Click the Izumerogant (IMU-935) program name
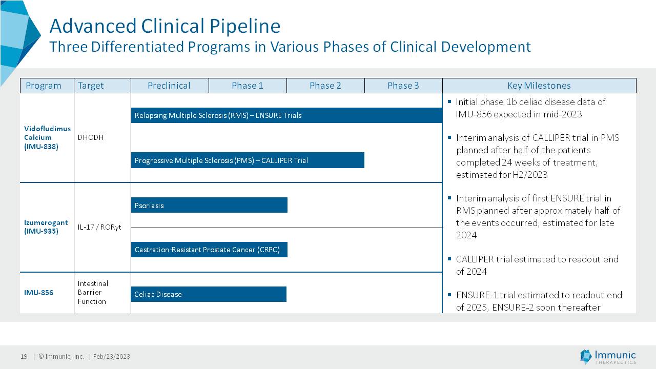 (46, 227)
